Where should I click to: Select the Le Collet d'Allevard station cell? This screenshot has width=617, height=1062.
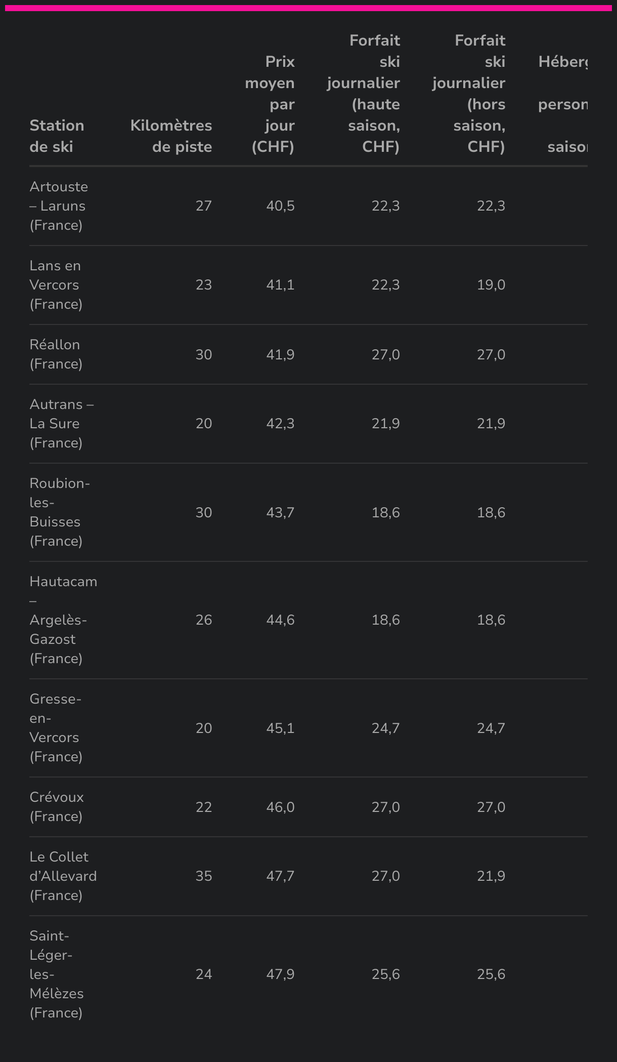tap(63, 876)
